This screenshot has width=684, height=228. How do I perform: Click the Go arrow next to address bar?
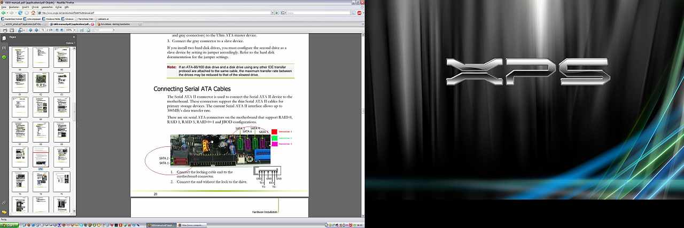tap(277, 13)
